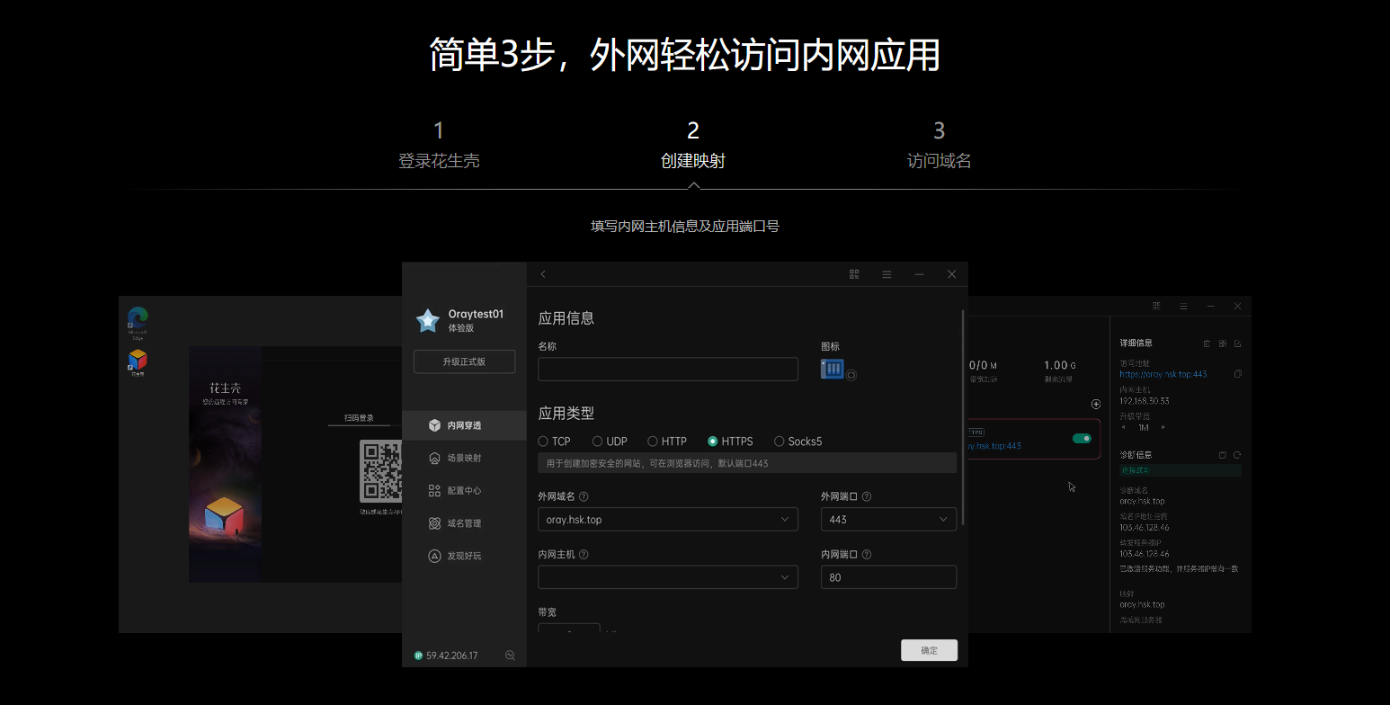Click the 名称 input field

pyautogui.click(x=668, y=369)
